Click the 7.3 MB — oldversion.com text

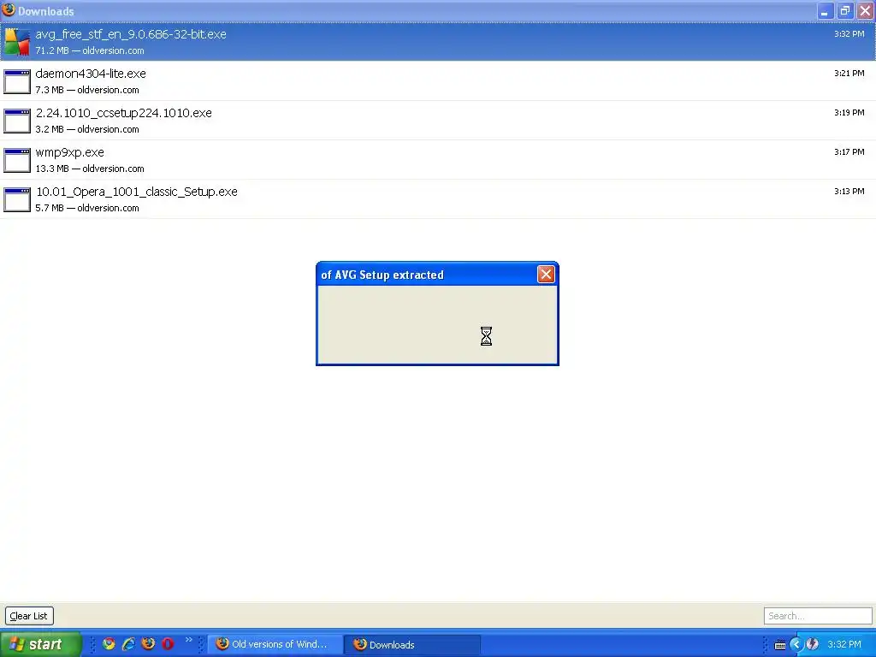click(87, 90)
